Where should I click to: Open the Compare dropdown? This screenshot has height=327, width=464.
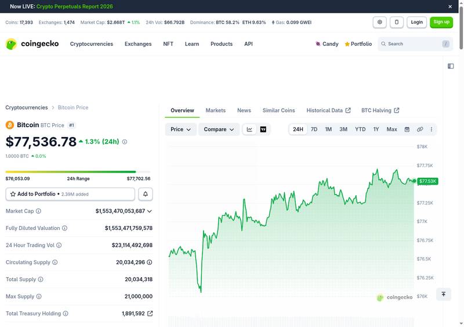219,130
